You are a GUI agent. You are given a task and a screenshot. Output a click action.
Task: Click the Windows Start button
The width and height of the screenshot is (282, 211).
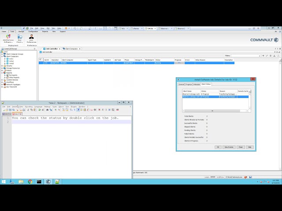click(x=4, y=182)
